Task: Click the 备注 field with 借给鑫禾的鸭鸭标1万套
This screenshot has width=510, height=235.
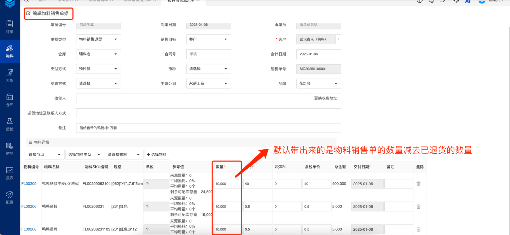Action: pos(208,128)
